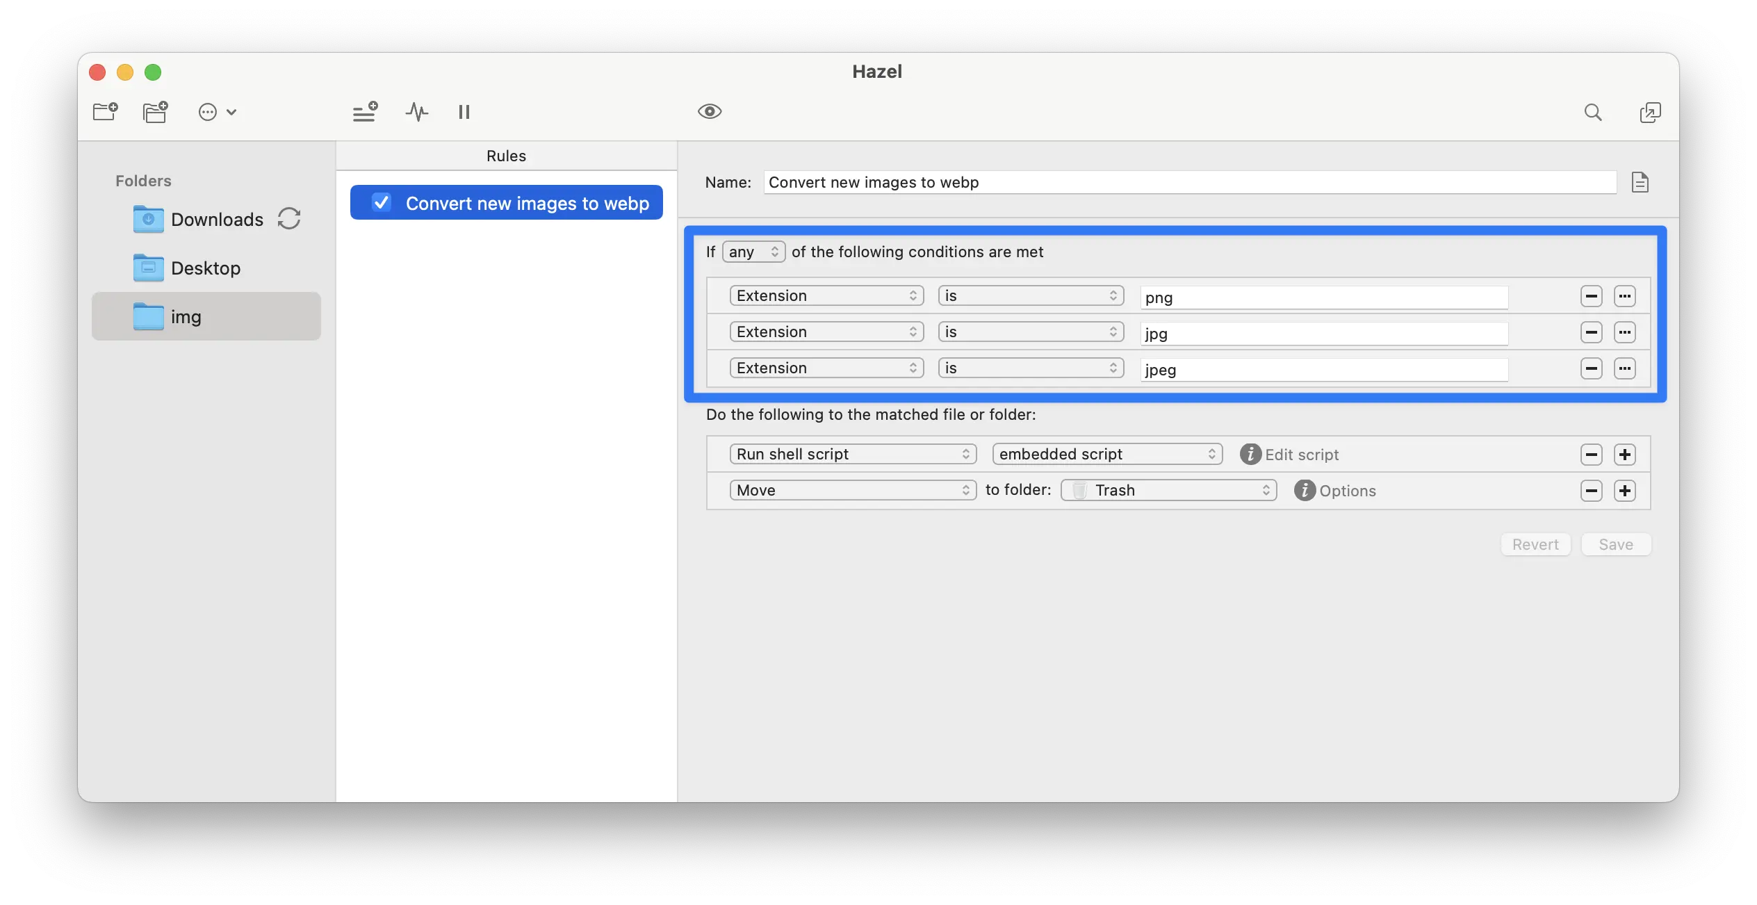Pause rules with the pause icon
Screen dimensions: 1757x905
click(464, 112)
